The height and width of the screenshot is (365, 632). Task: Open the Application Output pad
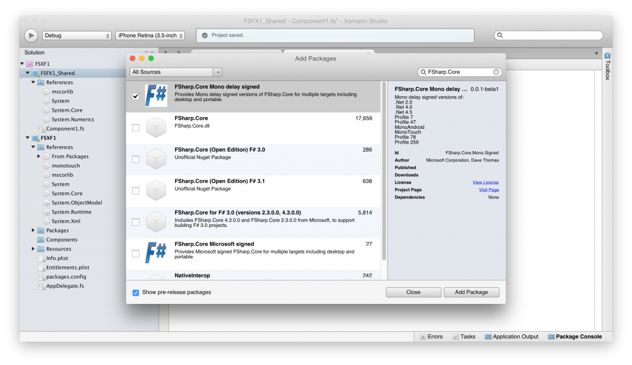point(512,337)
